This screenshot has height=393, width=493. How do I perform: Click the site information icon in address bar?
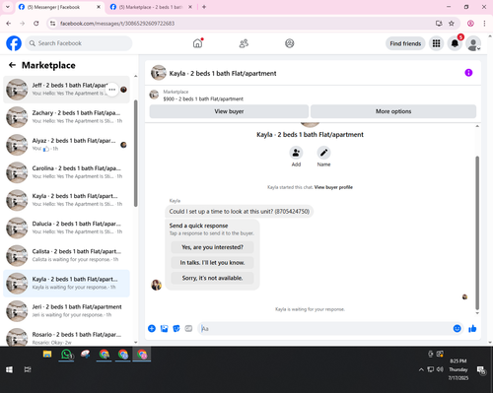click(52, 24)
